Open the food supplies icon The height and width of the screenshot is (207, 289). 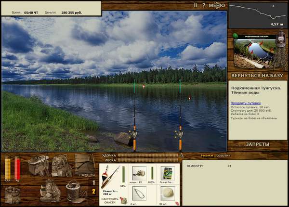pos(50,191)
